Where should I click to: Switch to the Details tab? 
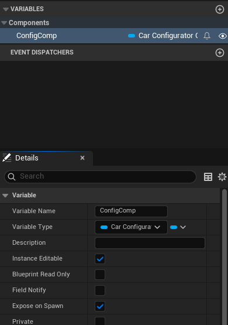point(47,158)
